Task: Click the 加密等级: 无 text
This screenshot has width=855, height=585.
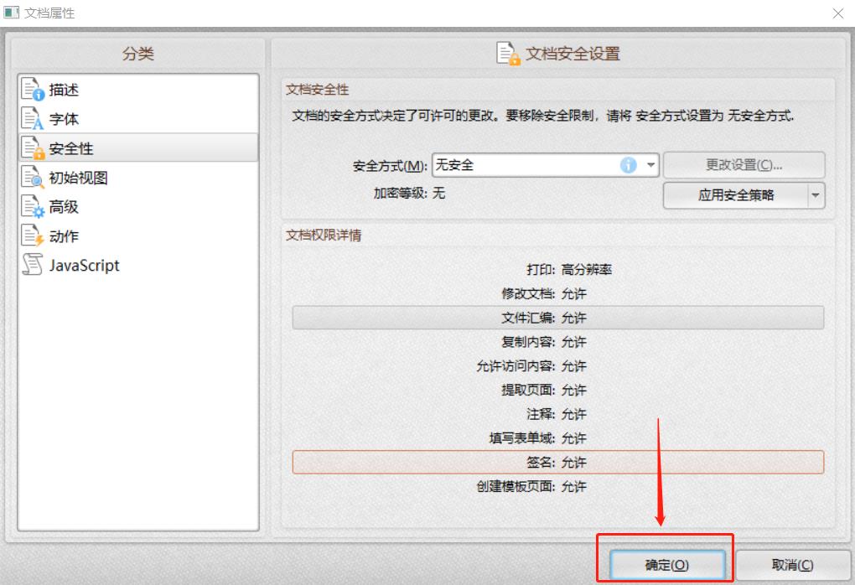Action: click(409, 193)
